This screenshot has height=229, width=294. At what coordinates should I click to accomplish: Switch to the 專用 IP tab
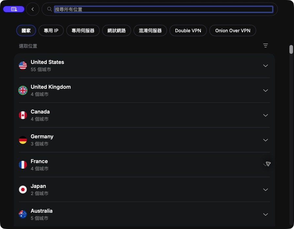point(51,31)
